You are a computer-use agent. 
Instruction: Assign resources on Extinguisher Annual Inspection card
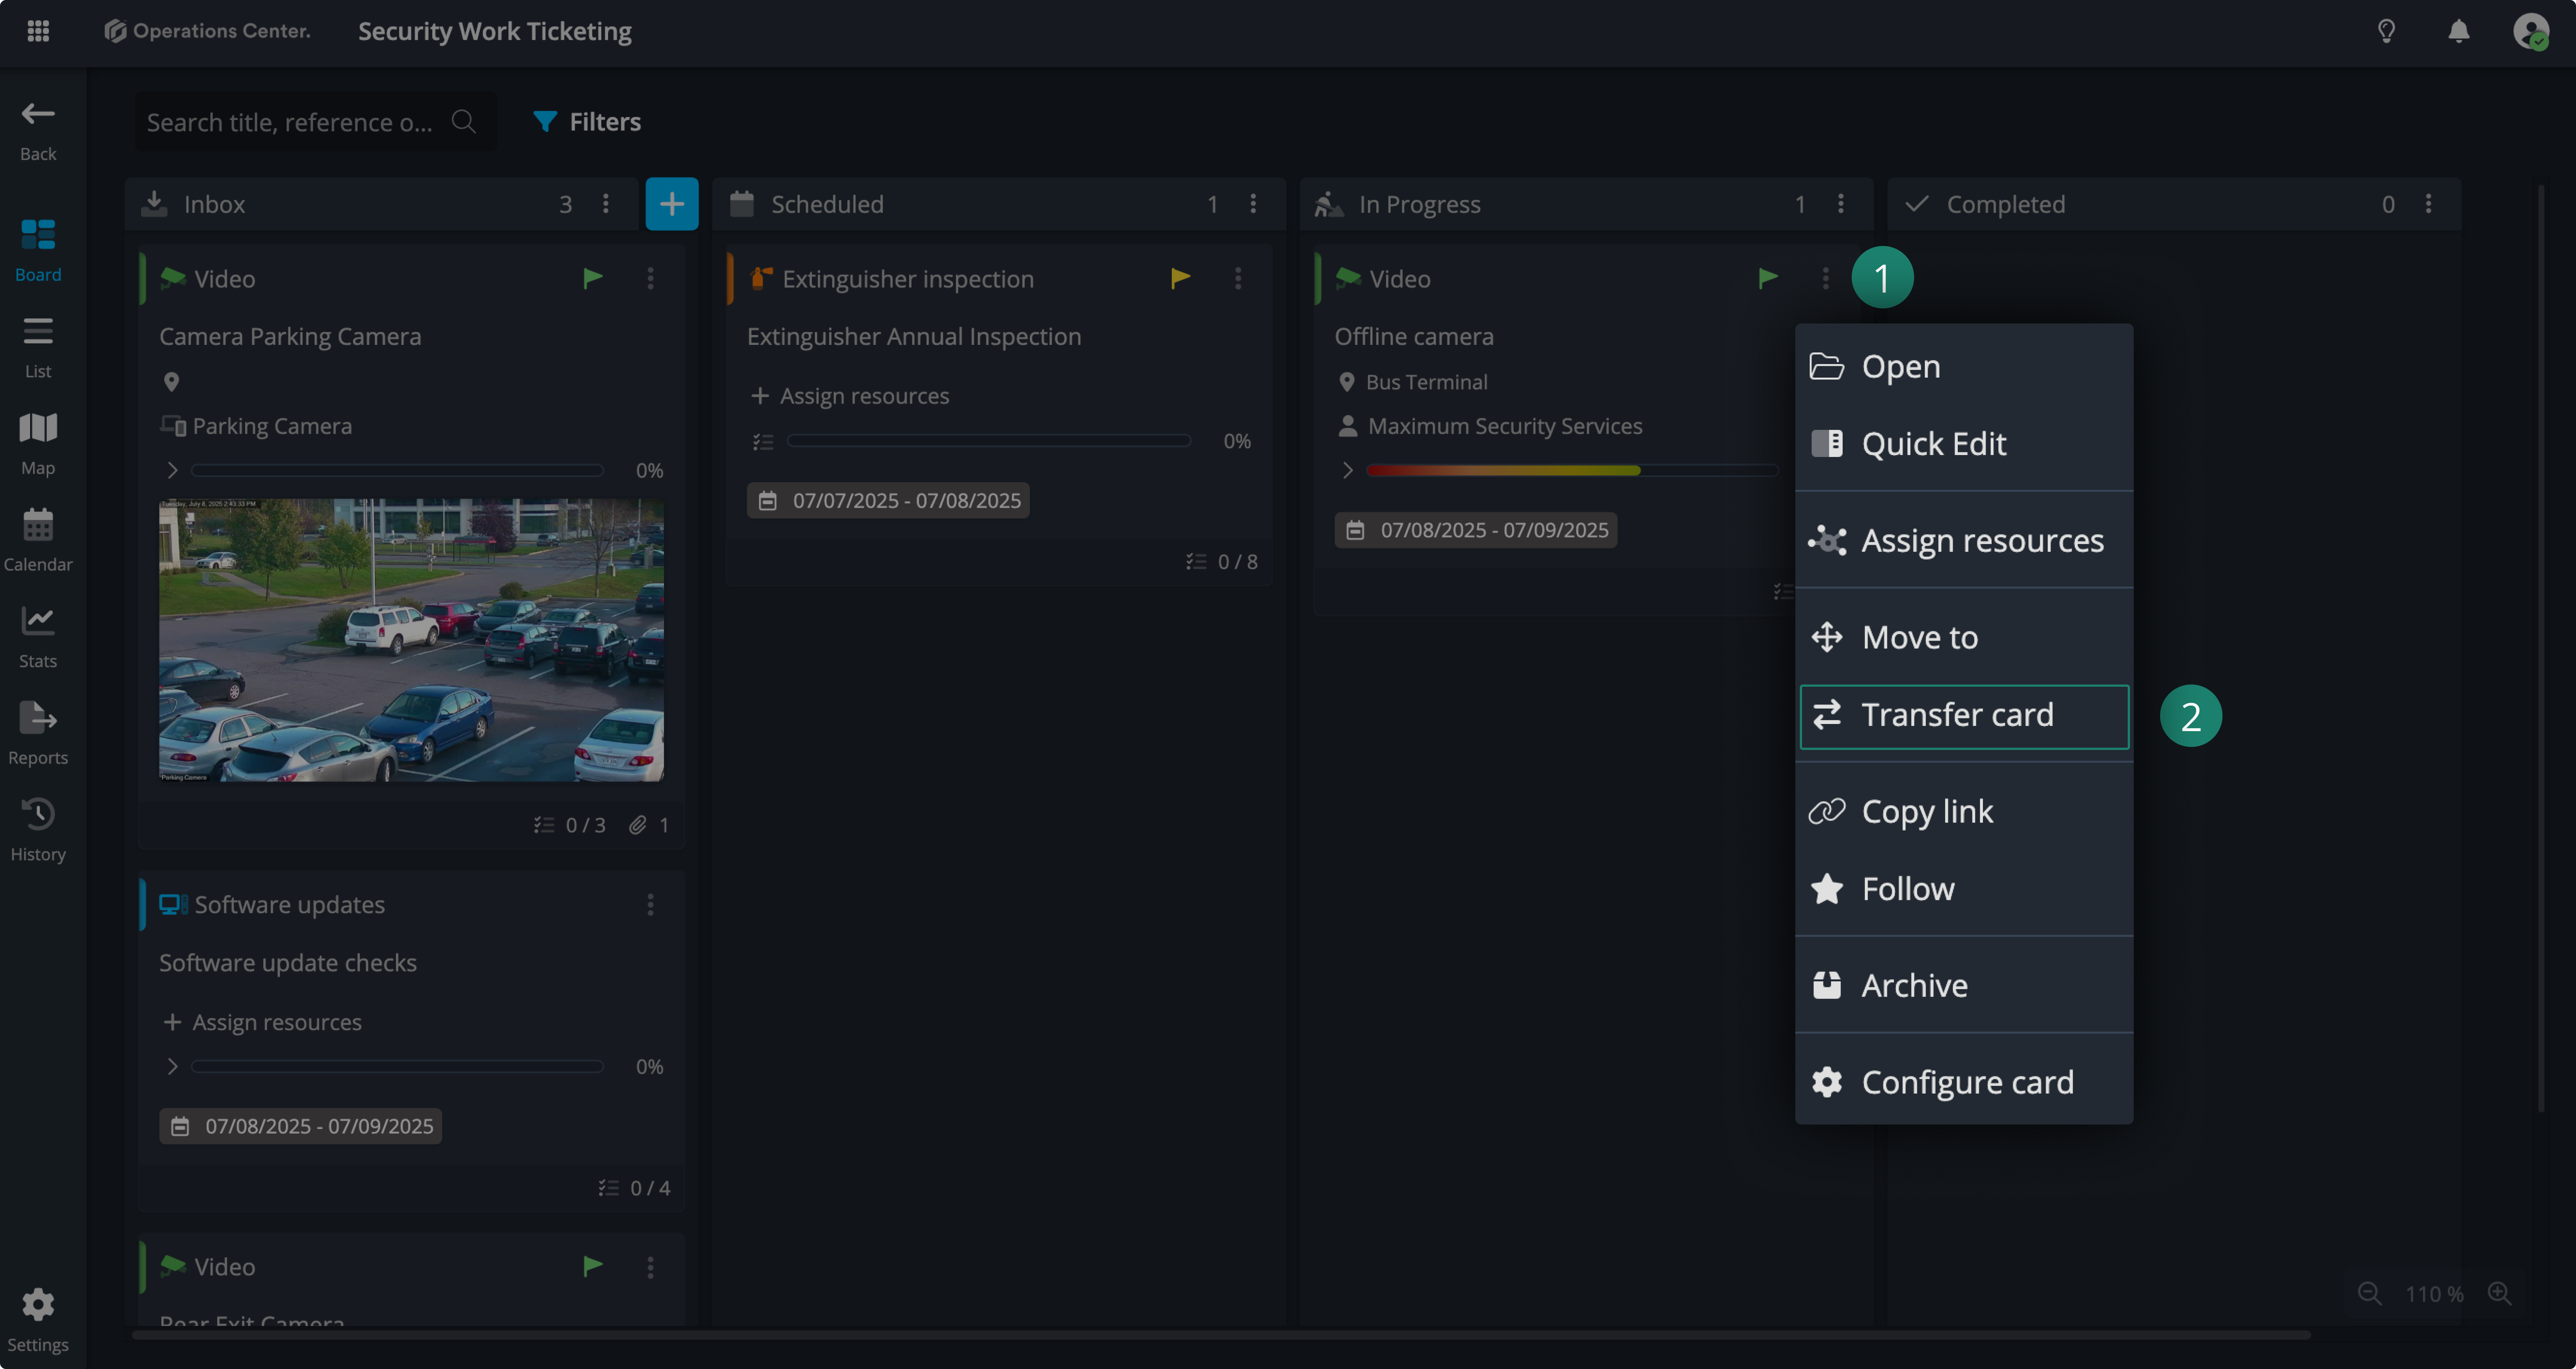pyautogui.click(x=849, y=396)
